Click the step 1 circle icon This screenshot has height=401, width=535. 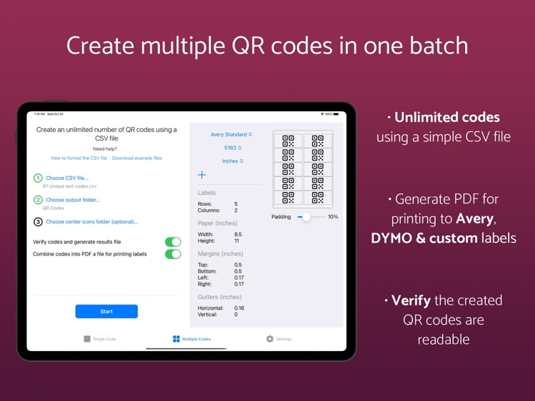click(x=38, y=178)
